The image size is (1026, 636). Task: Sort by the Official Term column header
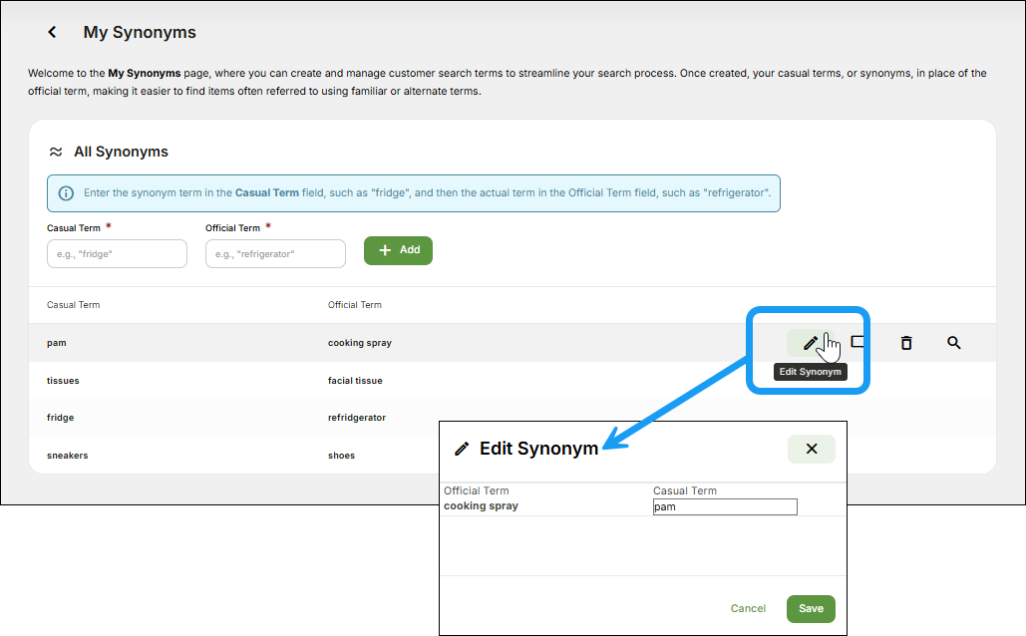[355, 305]
